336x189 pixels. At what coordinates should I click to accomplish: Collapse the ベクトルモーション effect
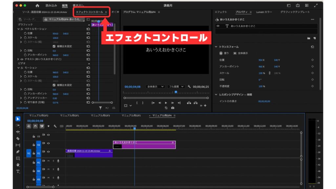[18, 29]
